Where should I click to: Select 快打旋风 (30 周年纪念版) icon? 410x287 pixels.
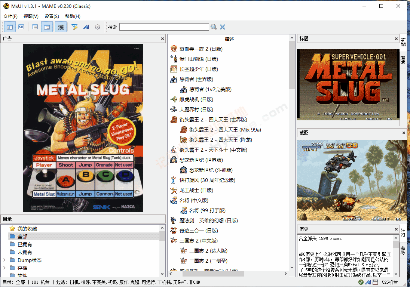pos(174,180)
